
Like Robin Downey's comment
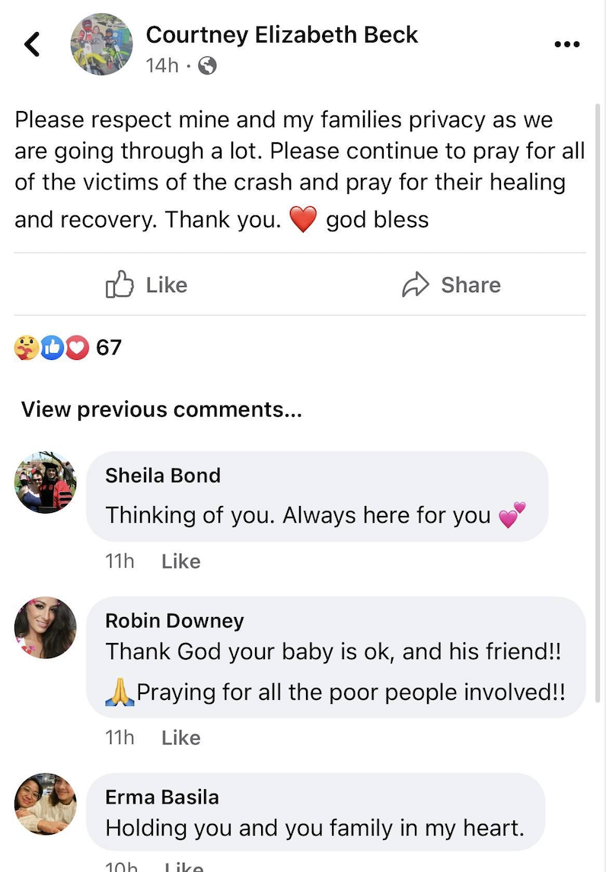click(x=181, y=738)
